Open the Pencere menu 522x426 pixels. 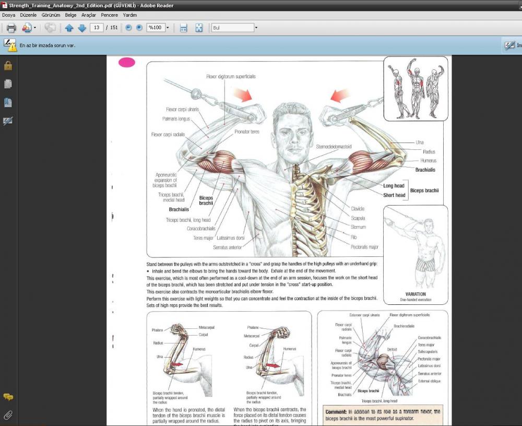pyautogui.click(x=110, y=15)
